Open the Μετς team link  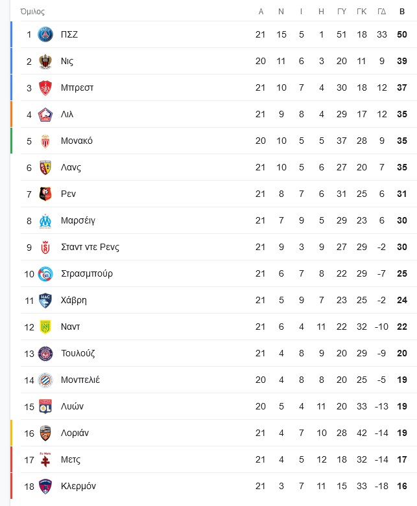tap(71, 459)
